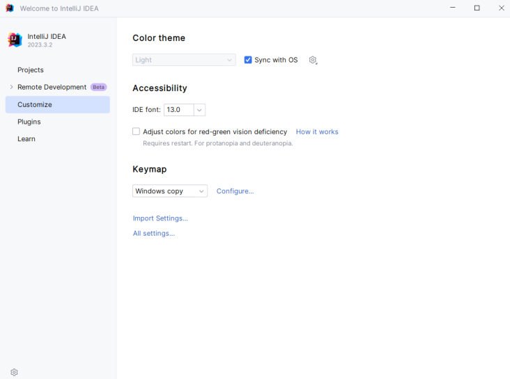Maximize the Welcome window
Screen dimensions: 510x379
[477, 8]
